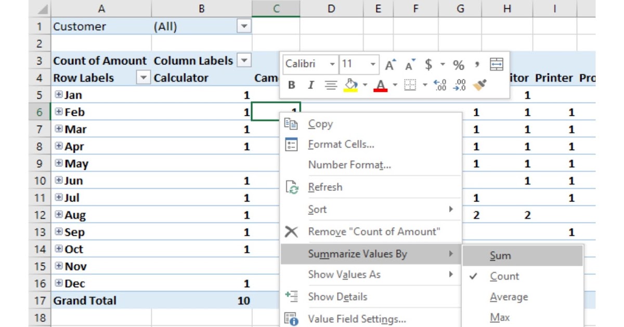Click the Show Details icon

(292, 297)
